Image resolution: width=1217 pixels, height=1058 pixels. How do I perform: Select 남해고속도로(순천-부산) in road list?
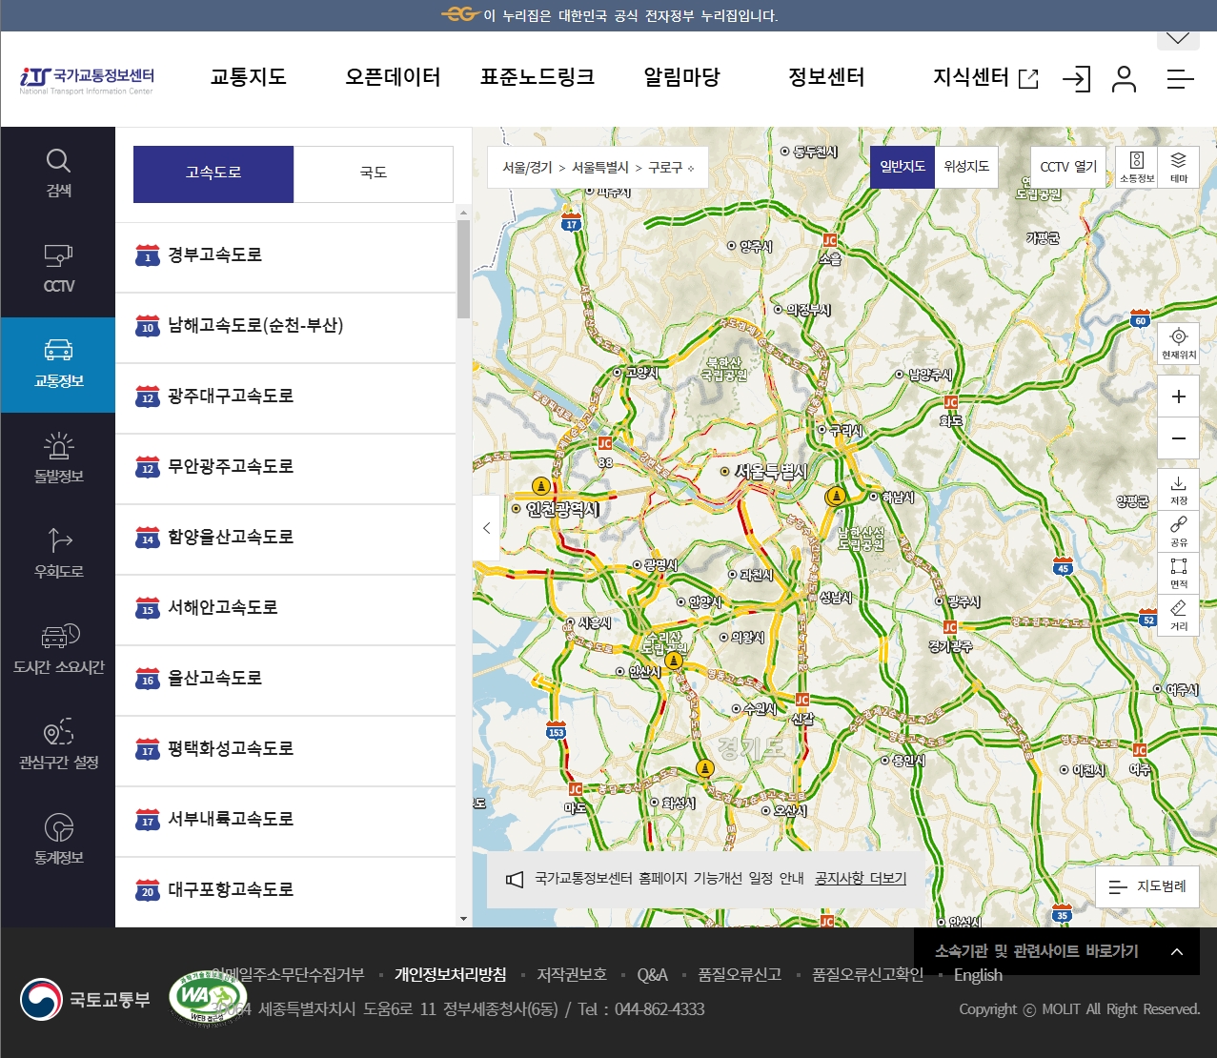(x=286, y=328)
